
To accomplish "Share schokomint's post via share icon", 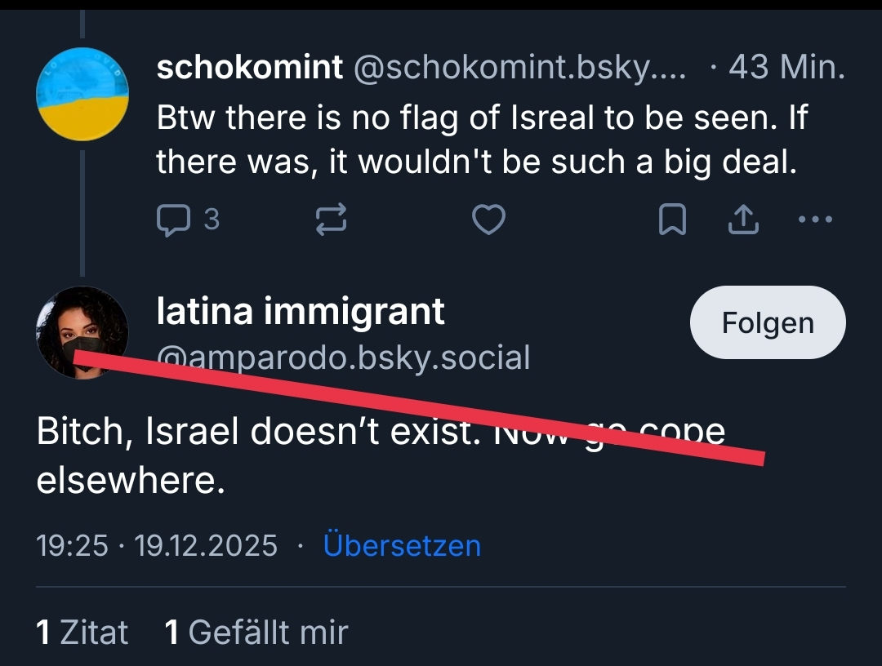I will point(742,219).
